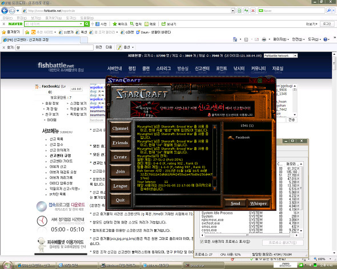Click the search magnifier beside the Naver search box
Viewport: 337px width, 269px height.
(329, 10)
